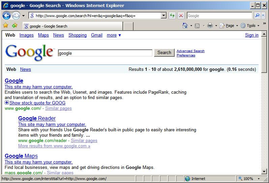Click 'Show stock quote for GOOG' link
The height and width of the screenshot is (183, 269).
[37, 103]
